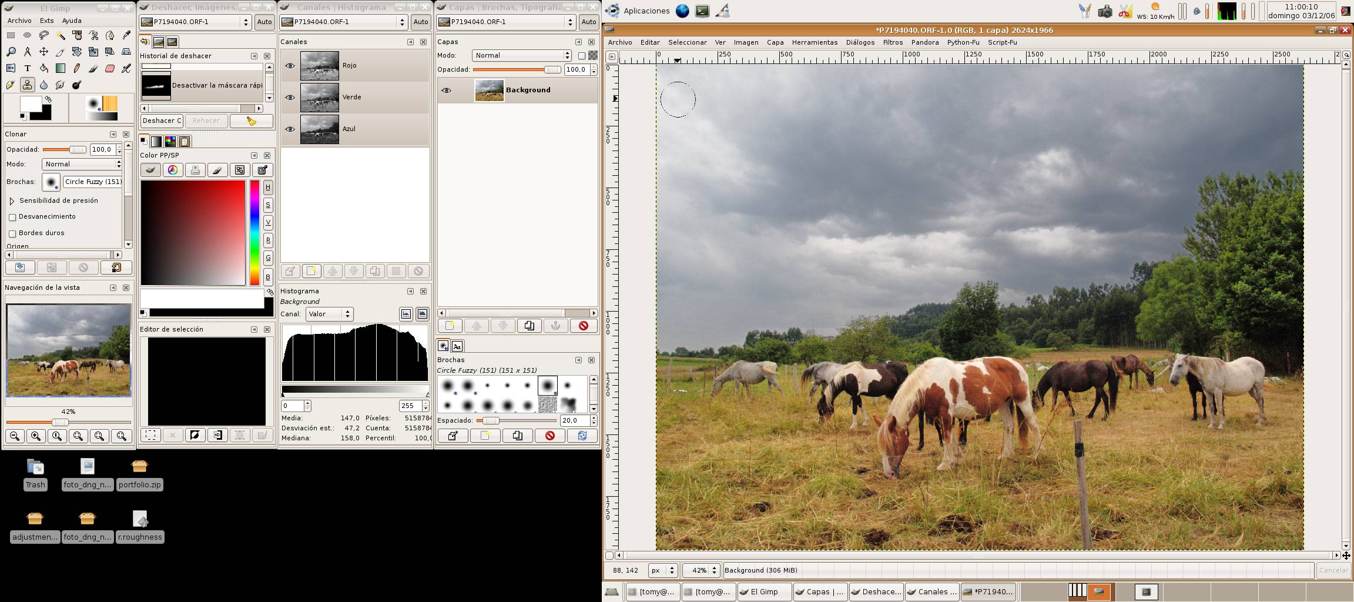Open the Exts menu in El Gimp

pos(46,21)
